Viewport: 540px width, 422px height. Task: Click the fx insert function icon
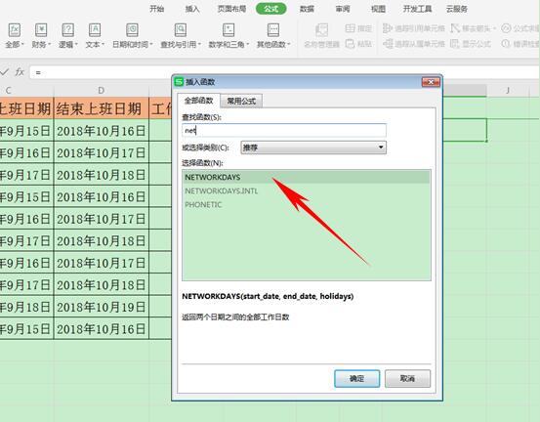tap(20, 72)
